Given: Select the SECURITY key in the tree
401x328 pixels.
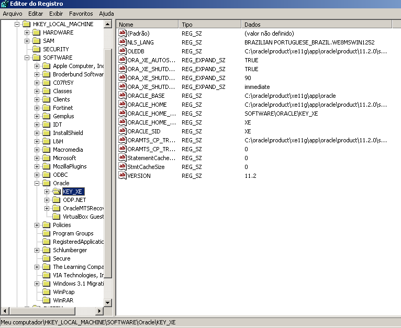Looking at the screenshot, I should click(55, 49).
